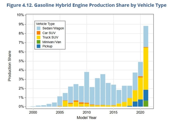Click the yellow Truck SUV segment of the 2020 bar
The height and width of the screenshot is (129, 170).
141,88
